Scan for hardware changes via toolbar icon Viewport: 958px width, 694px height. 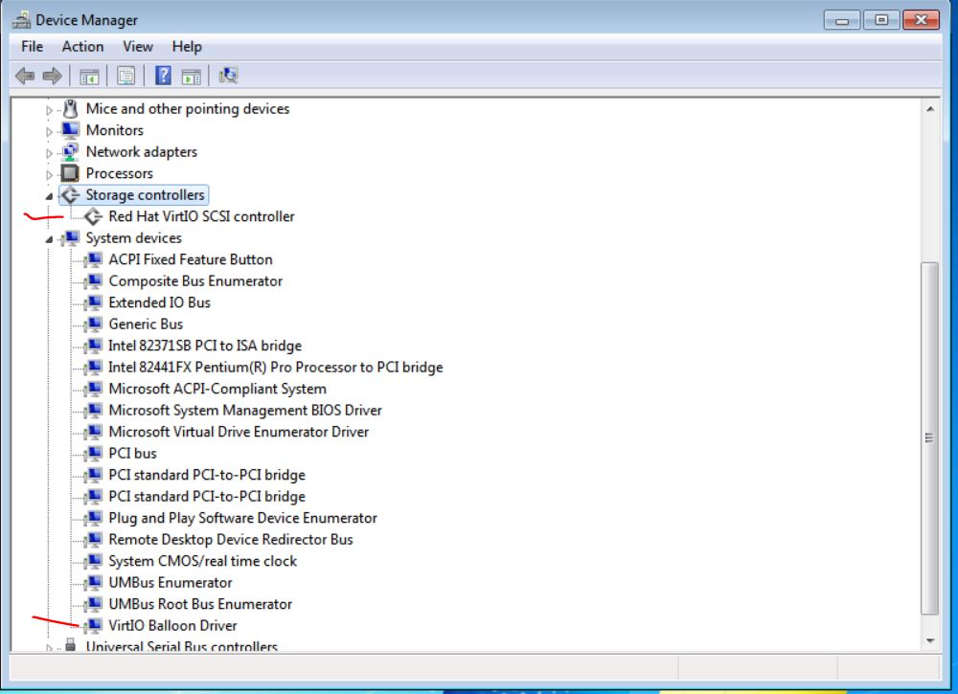tap(229, 75)
